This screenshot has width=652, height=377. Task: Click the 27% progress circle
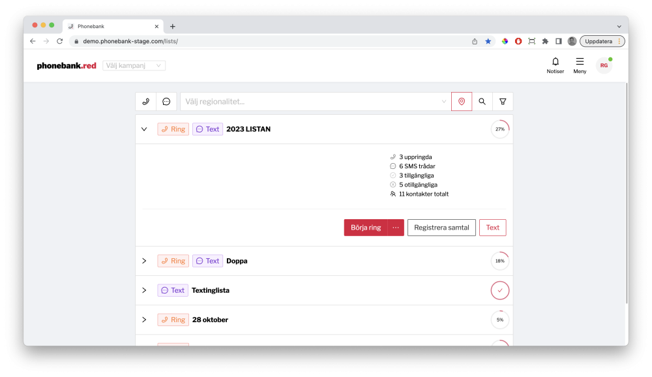click(500, 129)
